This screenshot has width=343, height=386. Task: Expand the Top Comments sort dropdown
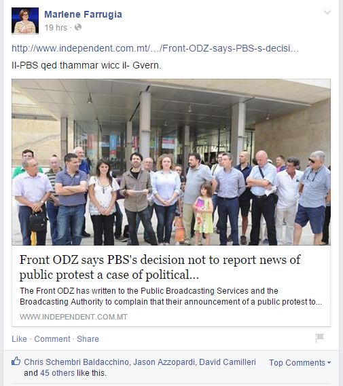[x=300, y=363]
